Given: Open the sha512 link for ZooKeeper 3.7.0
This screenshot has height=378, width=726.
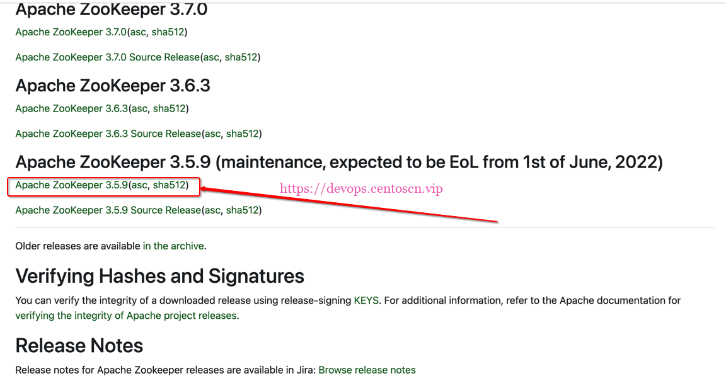Looking at the screenshot, I should 168,32.
